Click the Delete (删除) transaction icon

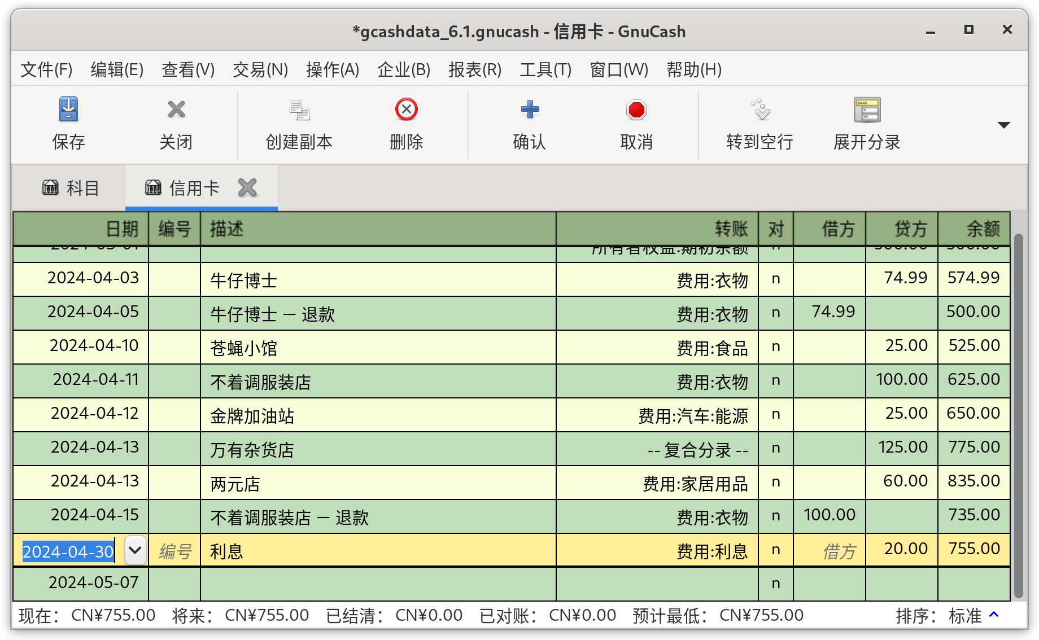[x=406, y=109]
